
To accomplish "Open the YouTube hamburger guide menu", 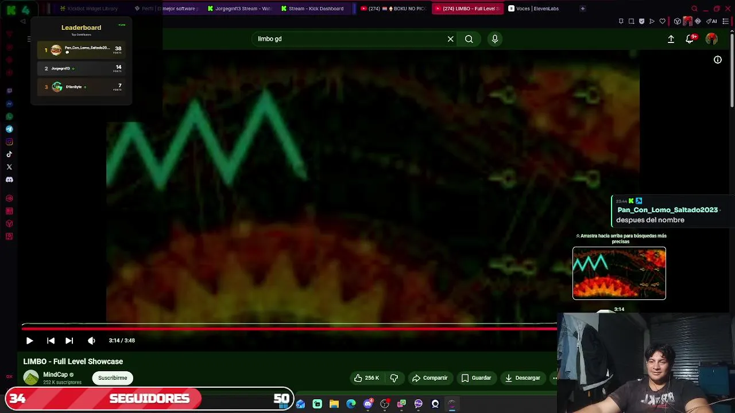I will pyautogui.click(x=29, y=39).
